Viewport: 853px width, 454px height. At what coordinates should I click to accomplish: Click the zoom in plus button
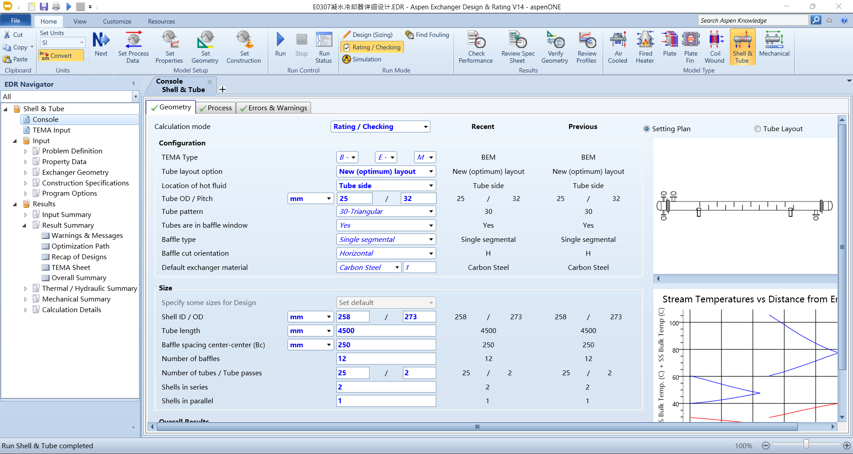point(847,446)
